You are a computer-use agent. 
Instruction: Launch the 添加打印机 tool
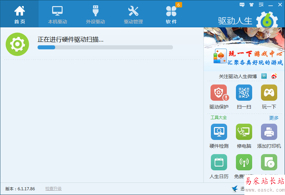point(269,136)
